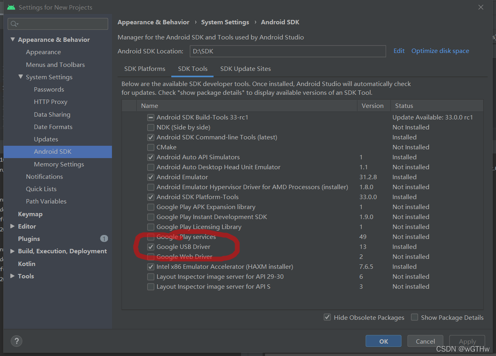The width and height of the screenshot is (496, 356).
Task: Check Layout Inspector image server for API 29-30
Action: point(151,277)
